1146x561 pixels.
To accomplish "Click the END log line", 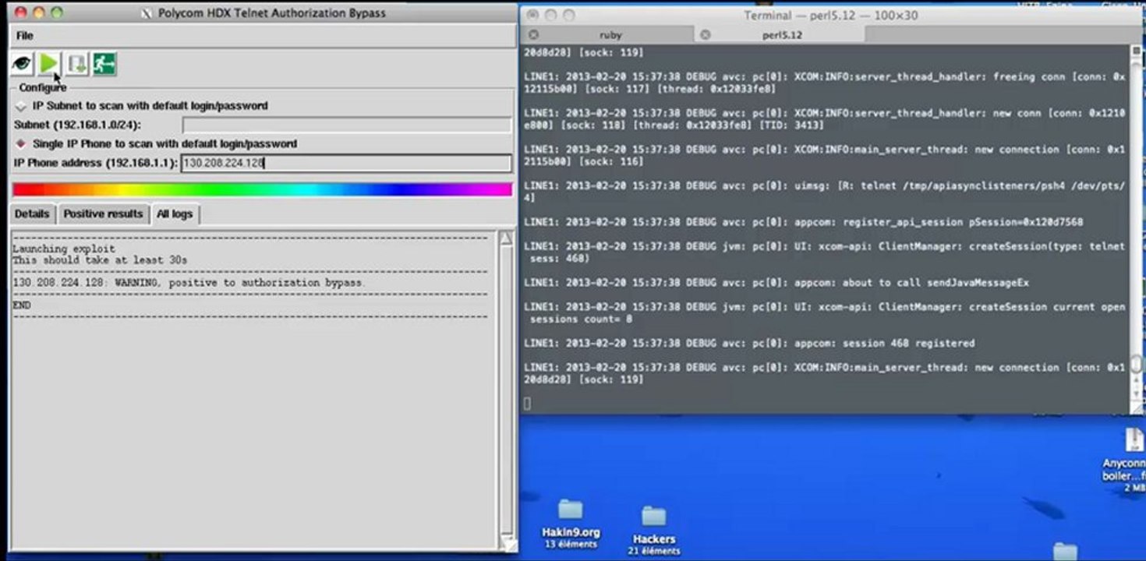I will coord(22,305).
